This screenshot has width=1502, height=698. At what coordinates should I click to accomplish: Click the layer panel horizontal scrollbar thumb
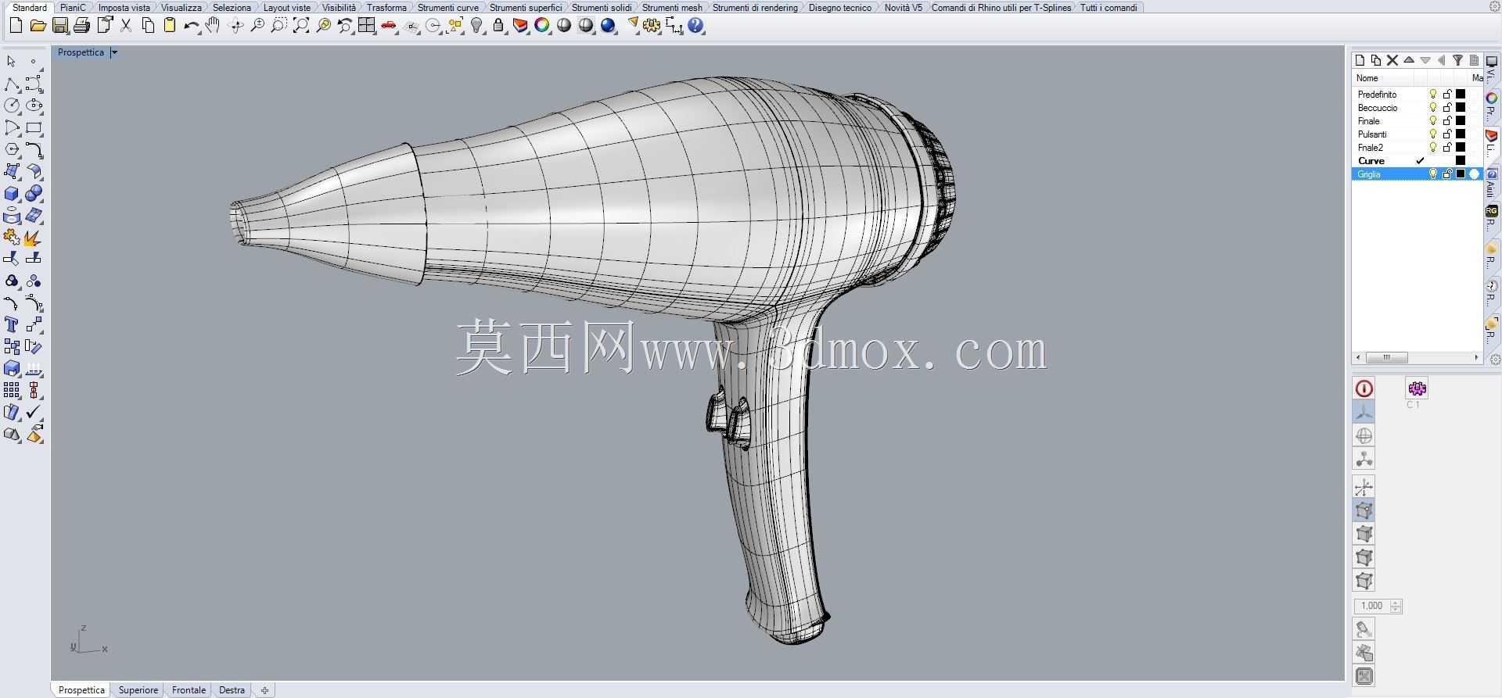click(x=1386, y=358)
